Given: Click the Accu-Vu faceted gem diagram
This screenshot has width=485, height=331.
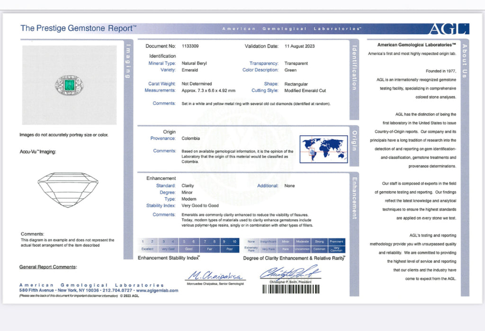Looking at the screenshot, I should (x=68, y=190).
